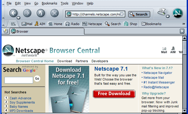This screenshot has width=188, height=114.
Task: Click the red Free Download button
Action: [114, 94]
